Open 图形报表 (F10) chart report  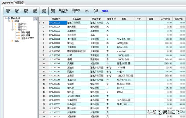coord(64,11)
